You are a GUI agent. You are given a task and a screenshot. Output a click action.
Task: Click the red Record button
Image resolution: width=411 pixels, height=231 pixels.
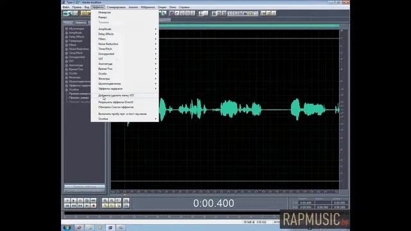tap(93, 206)
